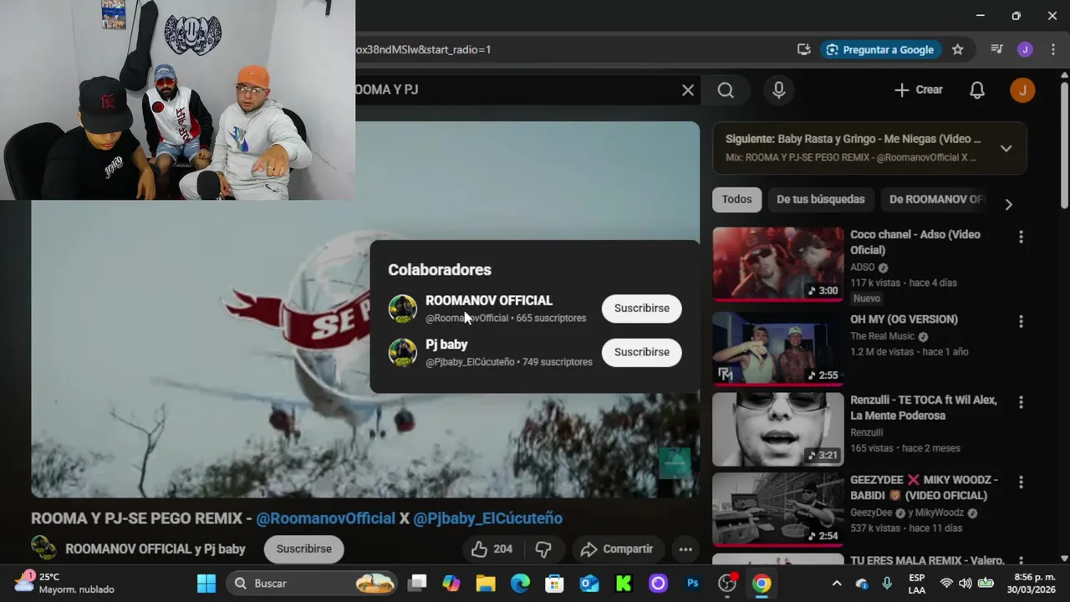Open Microsoft Store from the taskbar
The image size is (1070, 602).
point(554,583)
